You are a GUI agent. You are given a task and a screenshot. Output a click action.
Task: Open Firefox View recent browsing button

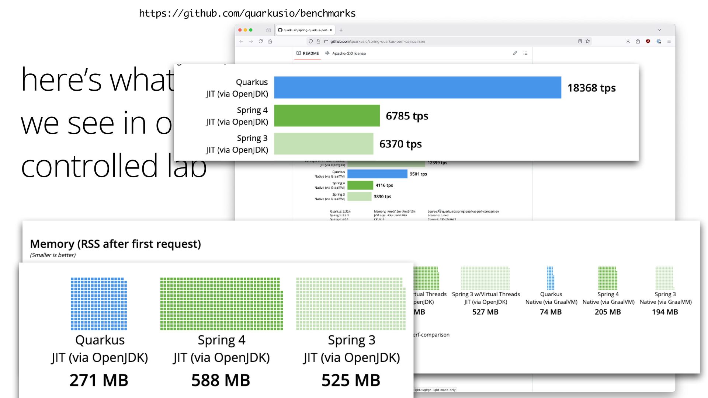(x=268, y=30)
